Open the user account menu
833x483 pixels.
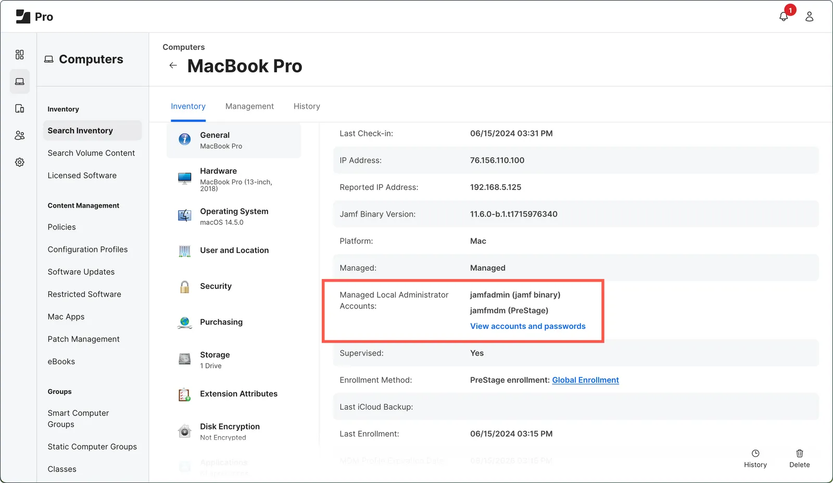(809, 16)
